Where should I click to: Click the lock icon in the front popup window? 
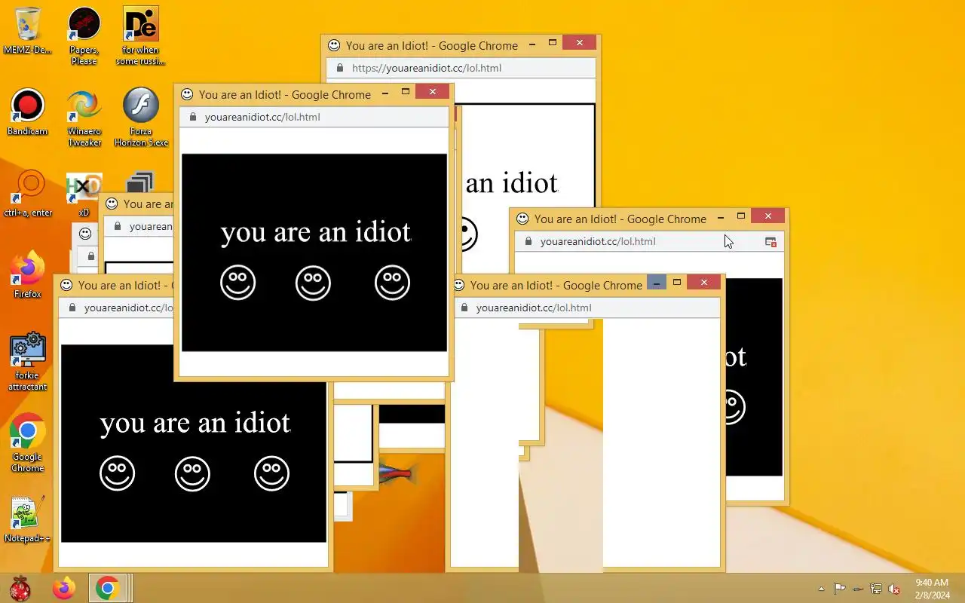(x=192, y=117)
